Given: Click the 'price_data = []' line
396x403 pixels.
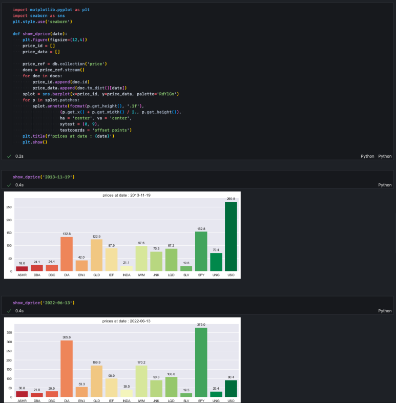Looking at the screenshot, I should (x=41, y=52).
